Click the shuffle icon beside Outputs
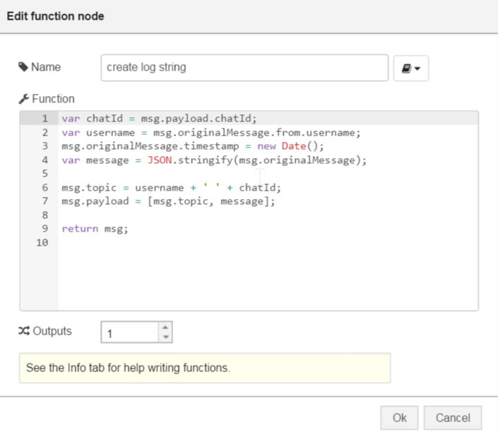This screenshot has height=437, width=498. point(24,331)
